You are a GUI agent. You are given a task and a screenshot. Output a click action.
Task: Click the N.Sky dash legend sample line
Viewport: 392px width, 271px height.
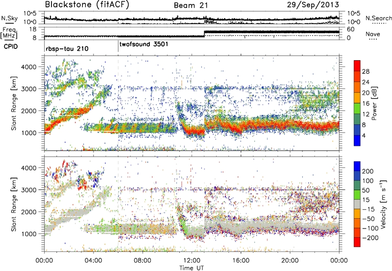point(9,23)
